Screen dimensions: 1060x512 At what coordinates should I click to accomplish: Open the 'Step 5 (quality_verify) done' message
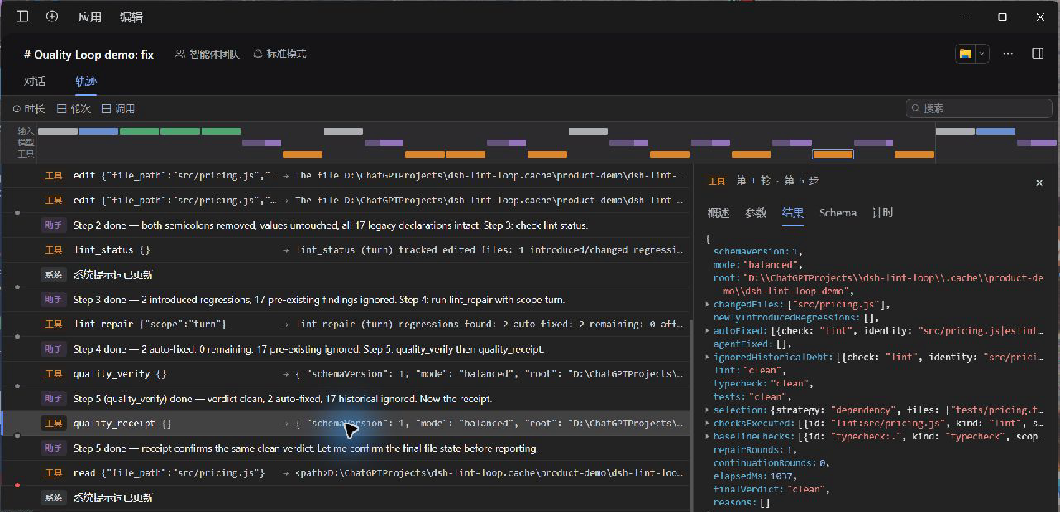pos(346,399)
